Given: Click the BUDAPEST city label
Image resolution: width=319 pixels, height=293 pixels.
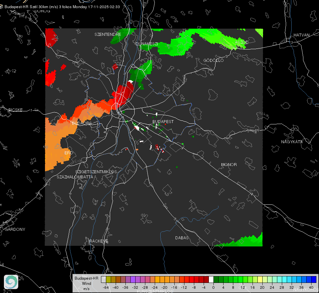Looking at the screenshot, I should [163, 121].
